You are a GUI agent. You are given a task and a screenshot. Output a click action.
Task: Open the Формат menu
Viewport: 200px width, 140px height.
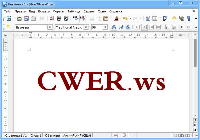(x=59, y=11)
